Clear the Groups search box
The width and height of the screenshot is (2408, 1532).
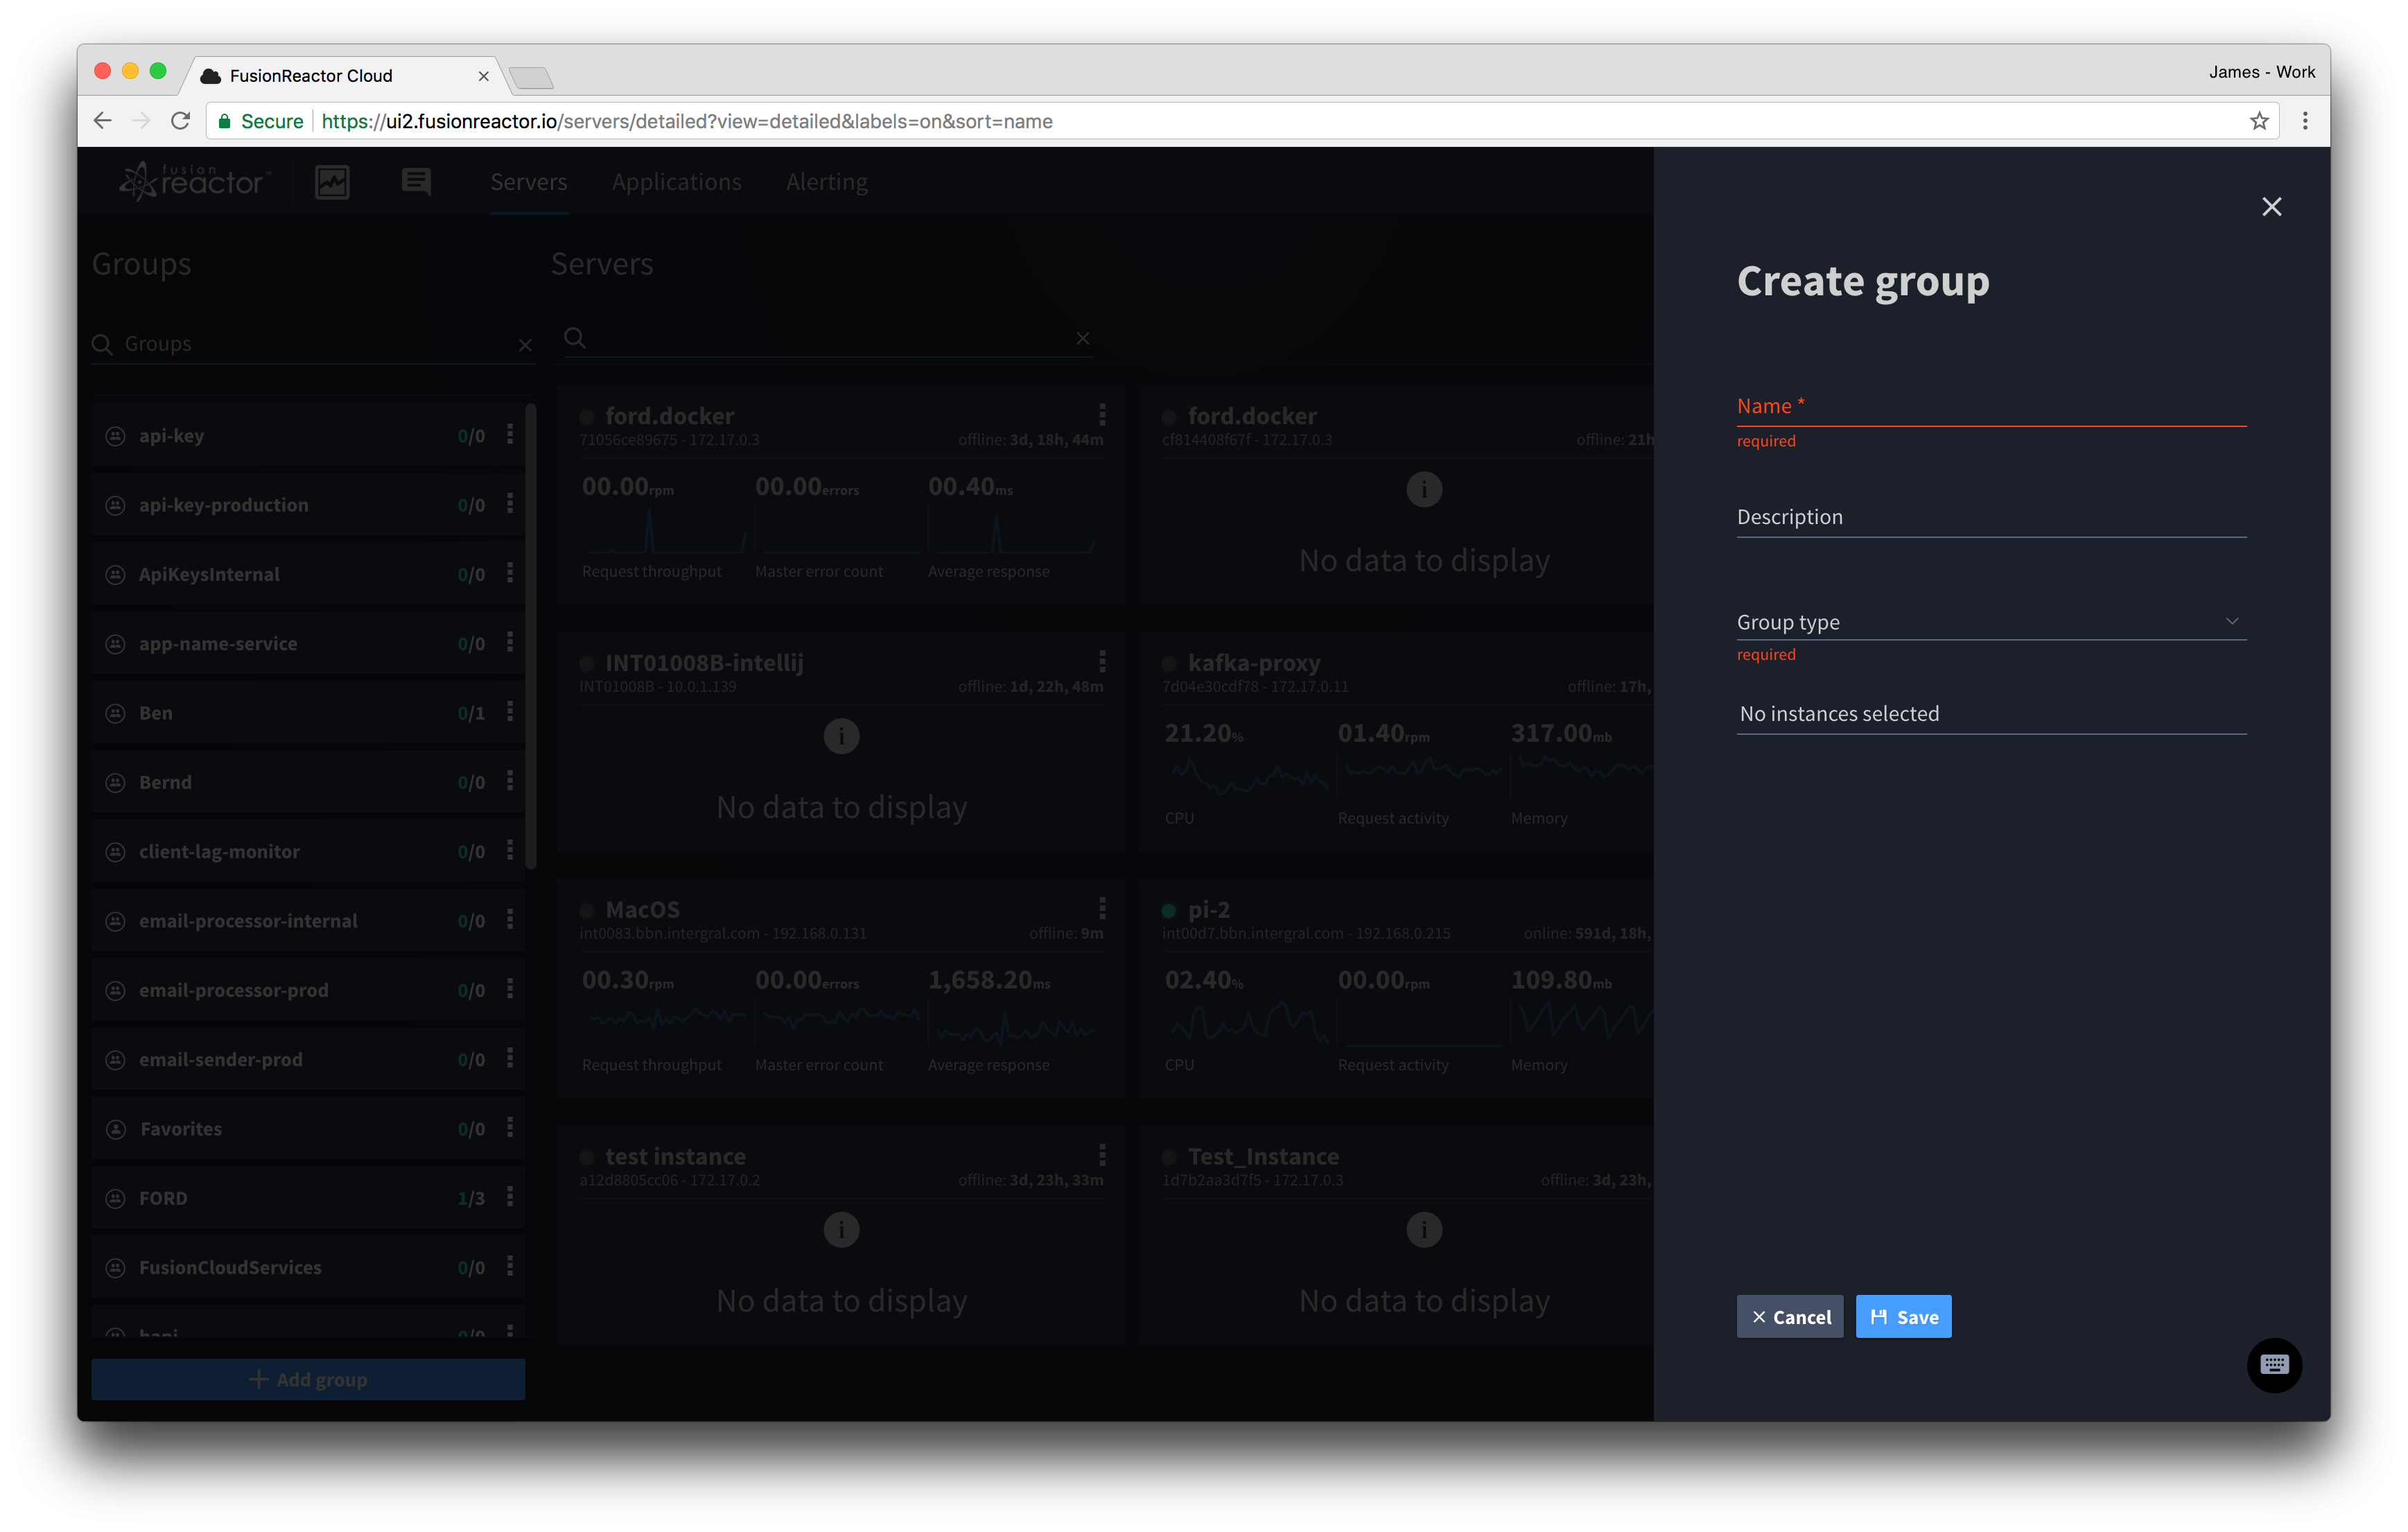[525, 345]
